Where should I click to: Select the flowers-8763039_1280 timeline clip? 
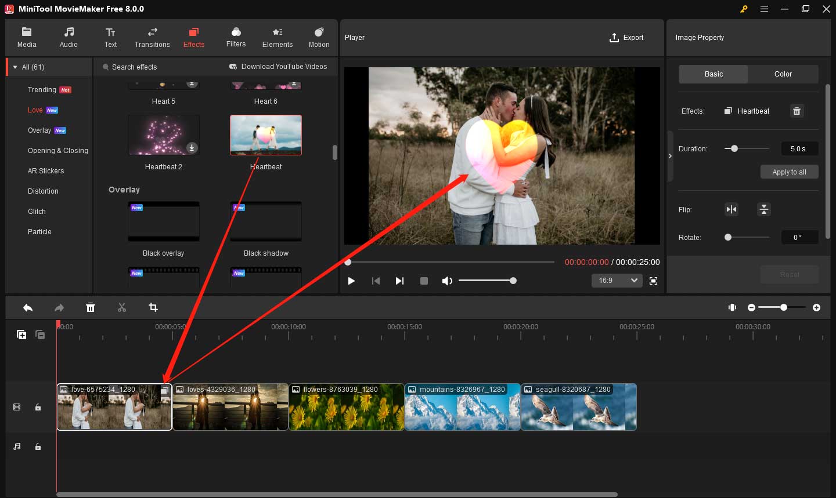point(347,407)
